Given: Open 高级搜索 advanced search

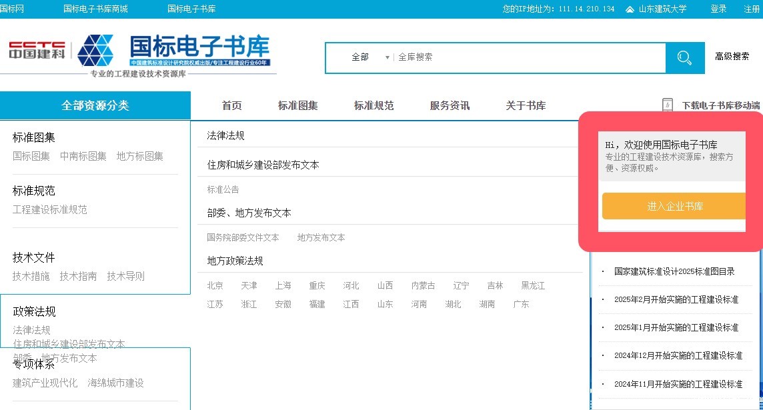Looking at the screenshot, I should pyautogui.click(x=732, y=57).
